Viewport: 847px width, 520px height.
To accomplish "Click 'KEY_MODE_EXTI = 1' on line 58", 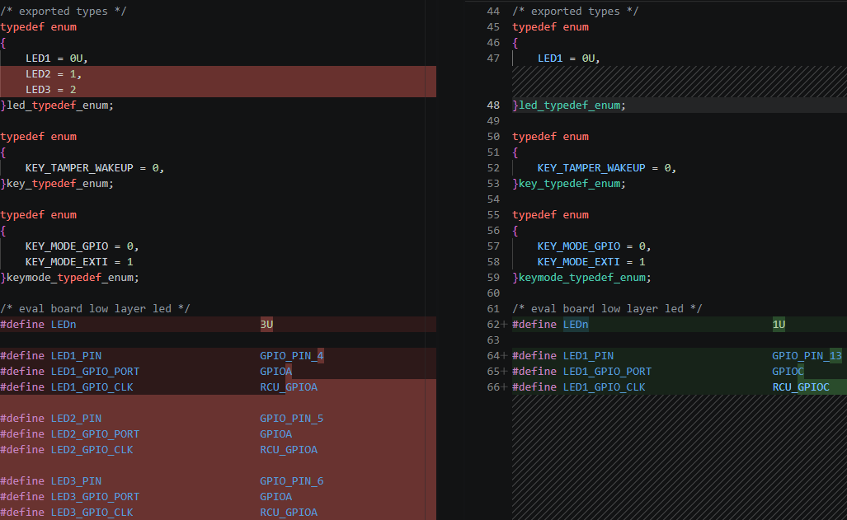I will (591, 262).
